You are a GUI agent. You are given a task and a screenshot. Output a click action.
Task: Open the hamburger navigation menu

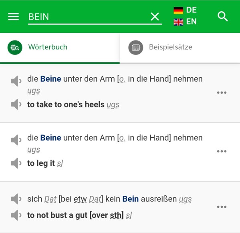[x=13, y=16]
